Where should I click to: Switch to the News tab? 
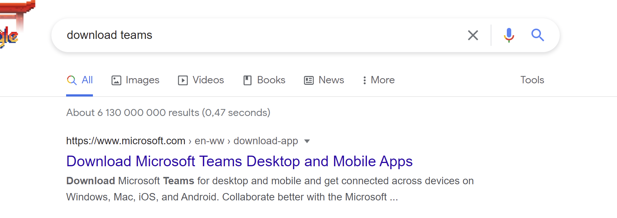[x=324, y=80]
